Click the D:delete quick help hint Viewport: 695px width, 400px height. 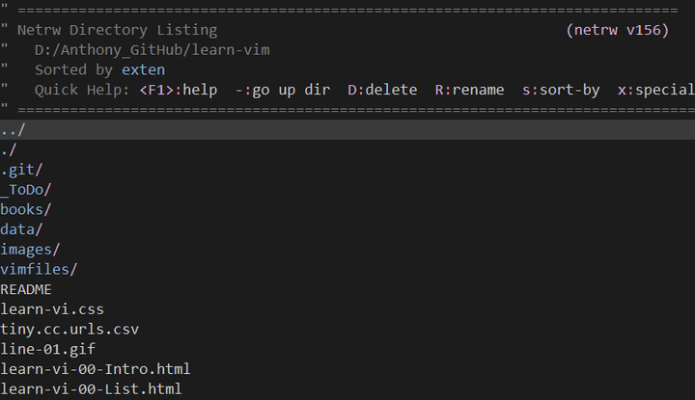coord(382,90)
